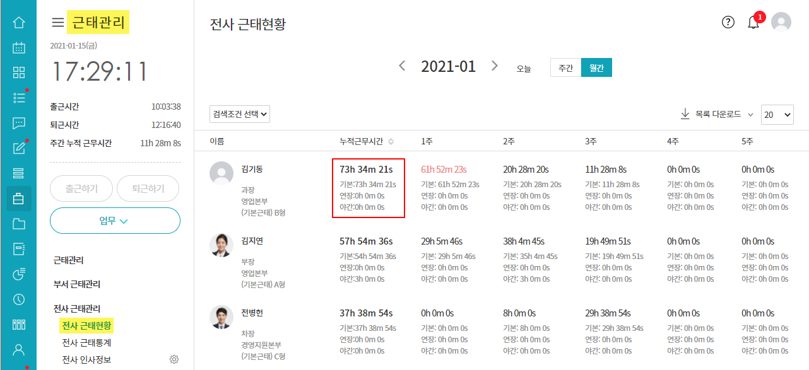Open the page size 20 dropdown
This screenshot has height=370, width=809.
(x=777, y=115)
